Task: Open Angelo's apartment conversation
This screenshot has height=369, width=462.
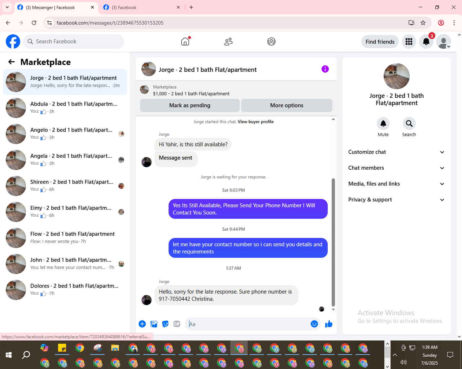Action: point(65,134)
